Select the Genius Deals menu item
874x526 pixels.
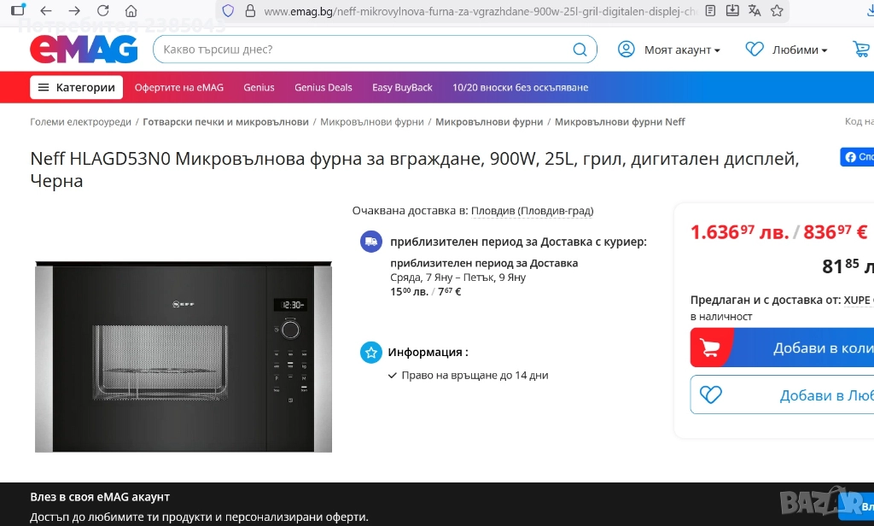pos(323,87)
